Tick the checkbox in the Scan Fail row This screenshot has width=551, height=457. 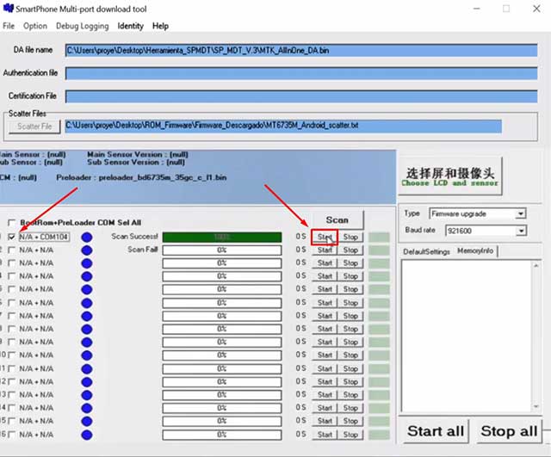pos(11,250)
